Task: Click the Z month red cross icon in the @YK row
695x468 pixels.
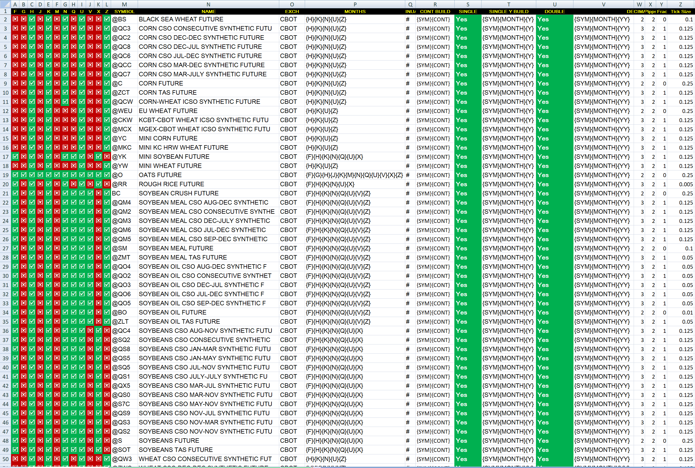Action: coord(107,156)
